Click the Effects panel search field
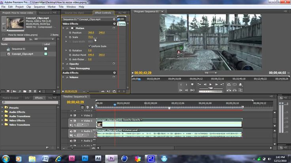 tap(30, 102)
